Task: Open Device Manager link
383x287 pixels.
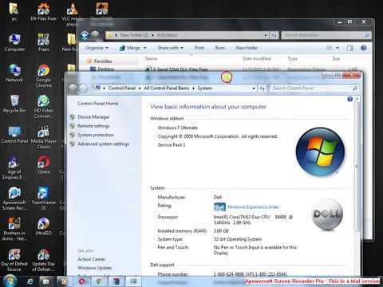Action: pos(93,117)
